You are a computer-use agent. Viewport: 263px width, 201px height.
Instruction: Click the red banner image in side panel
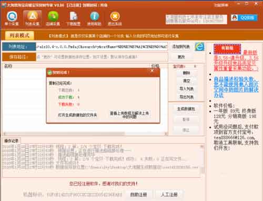pos(227,49)
